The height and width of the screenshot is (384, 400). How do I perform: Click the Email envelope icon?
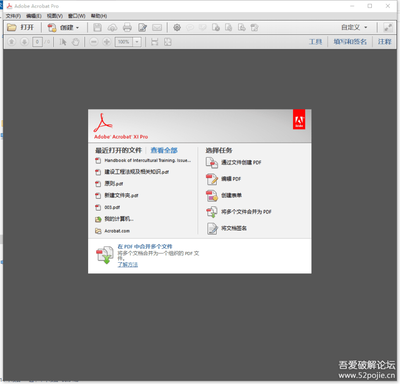click(x=157, y=28)
